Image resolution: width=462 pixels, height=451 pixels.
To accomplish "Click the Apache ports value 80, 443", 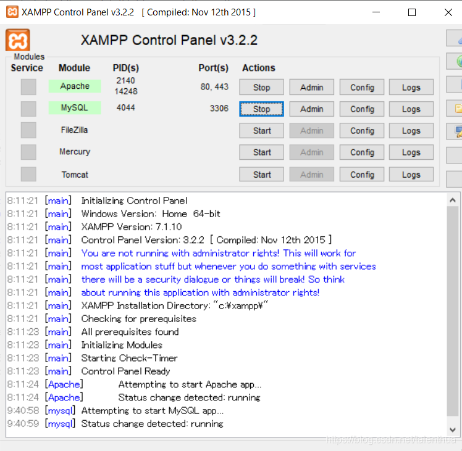I will click(214, 86).
